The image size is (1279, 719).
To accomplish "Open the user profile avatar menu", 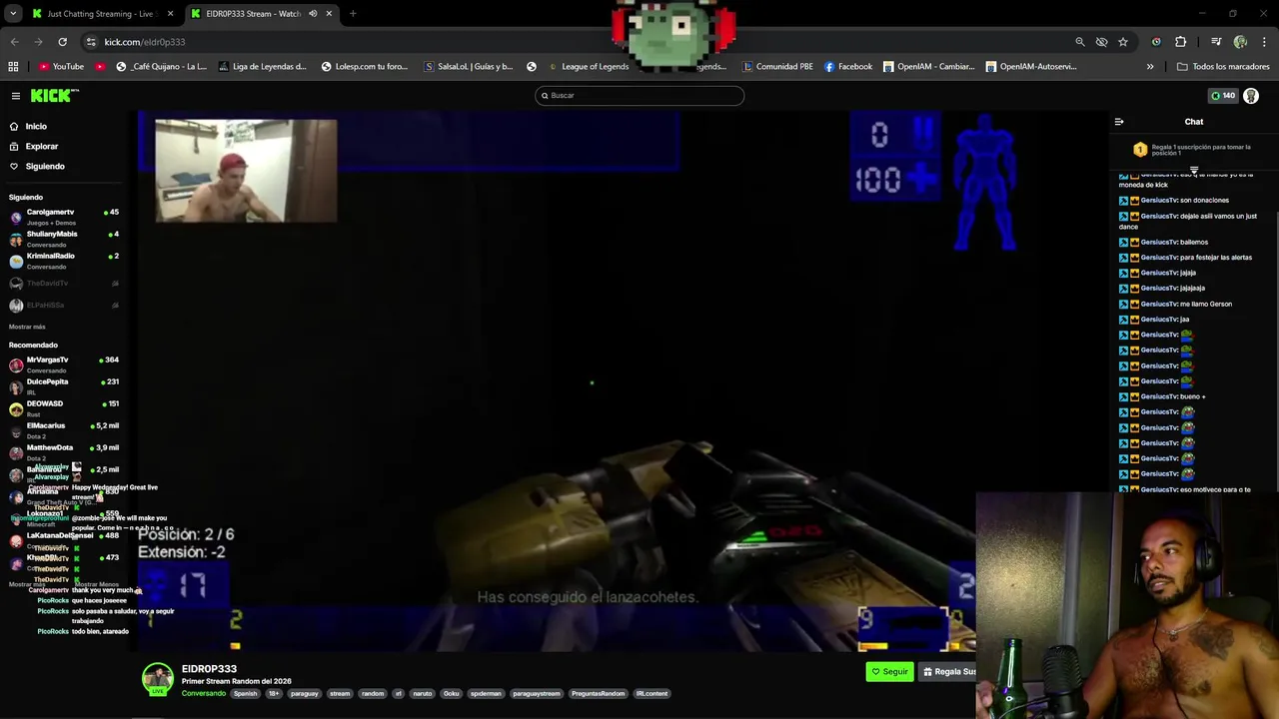I will pos(1251,96).
